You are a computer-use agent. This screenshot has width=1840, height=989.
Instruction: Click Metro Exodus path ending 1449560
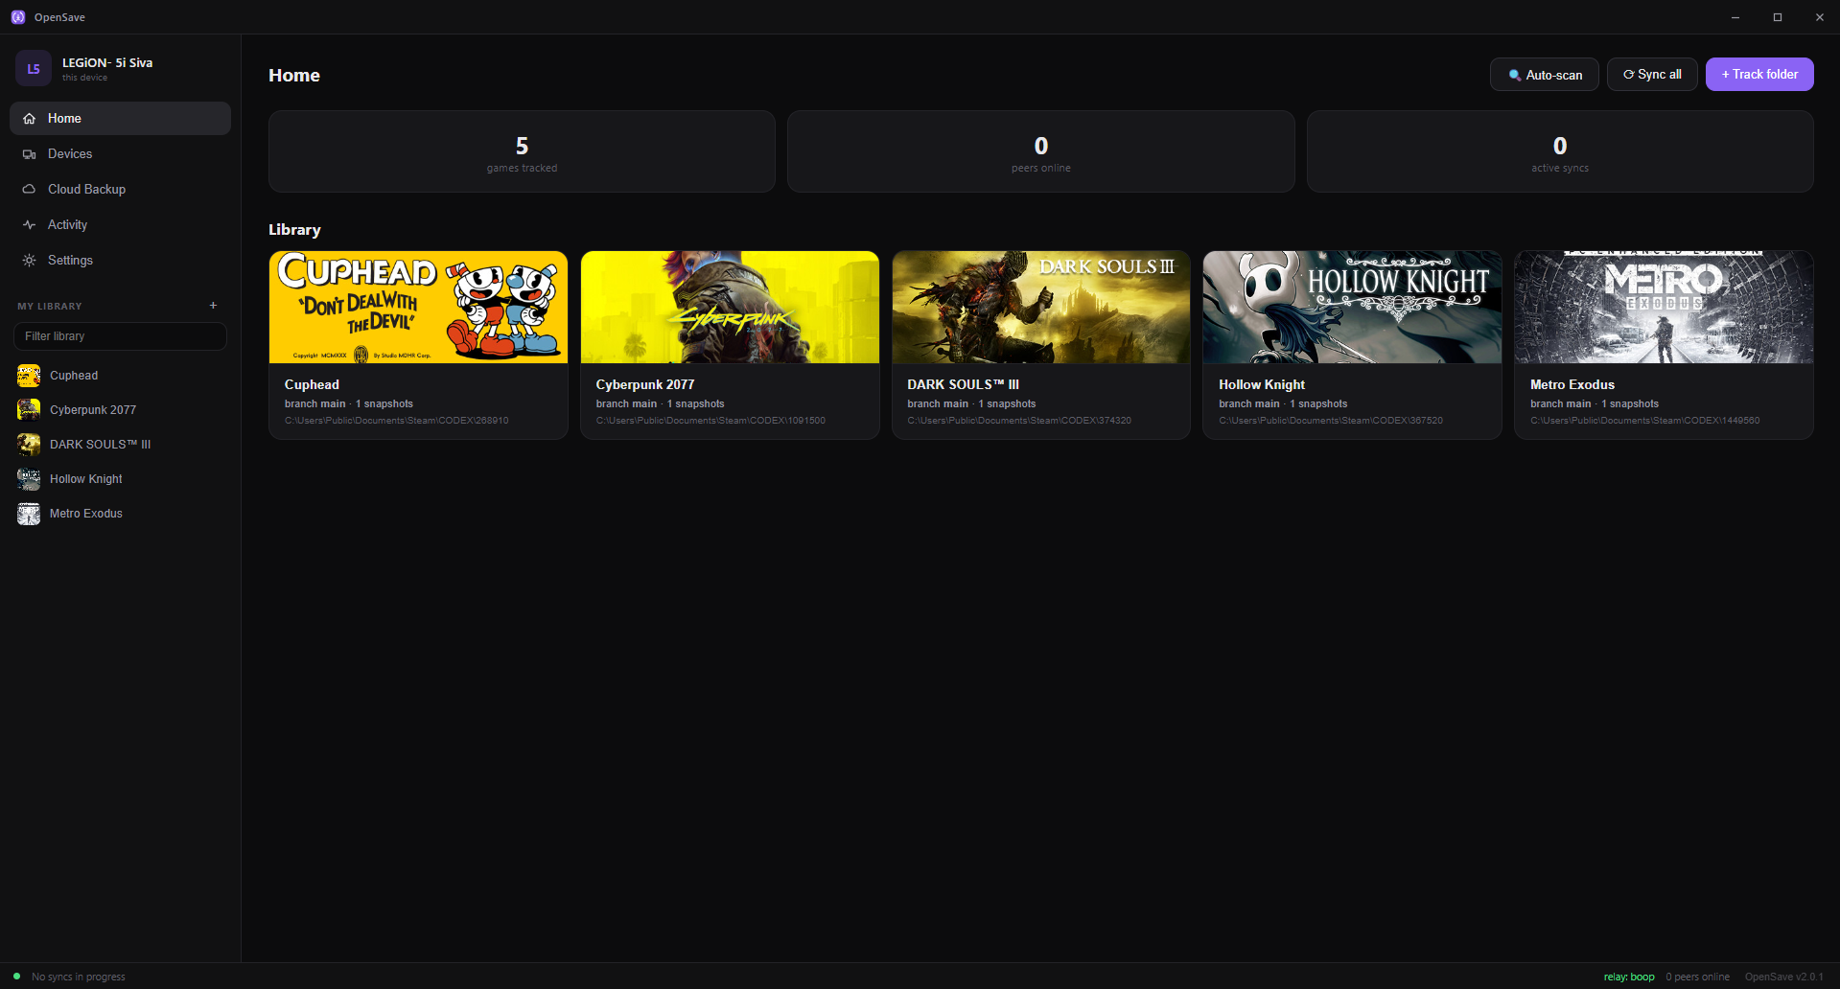click(1645, 421)
